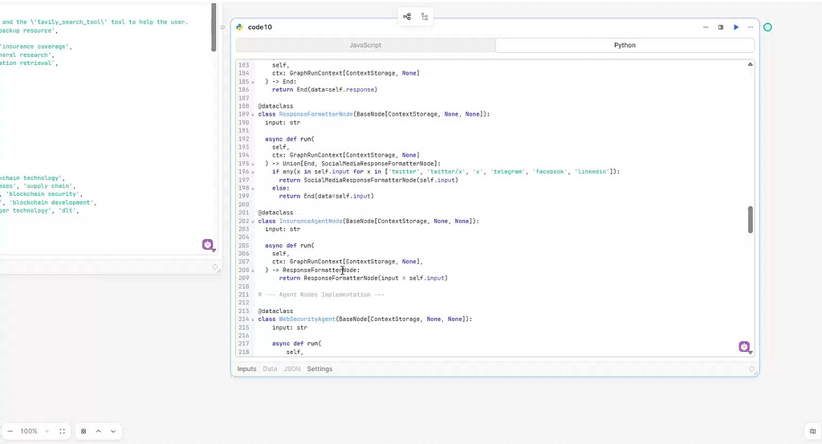Click the grid arrange icon in bottom toolbar
This screenshot has width=822, height=444.
coord(83,431)
